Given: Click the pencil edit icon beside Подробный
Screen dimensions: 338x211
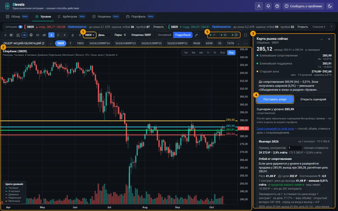Looking at the screenshot, I should [x=196, y=35].
